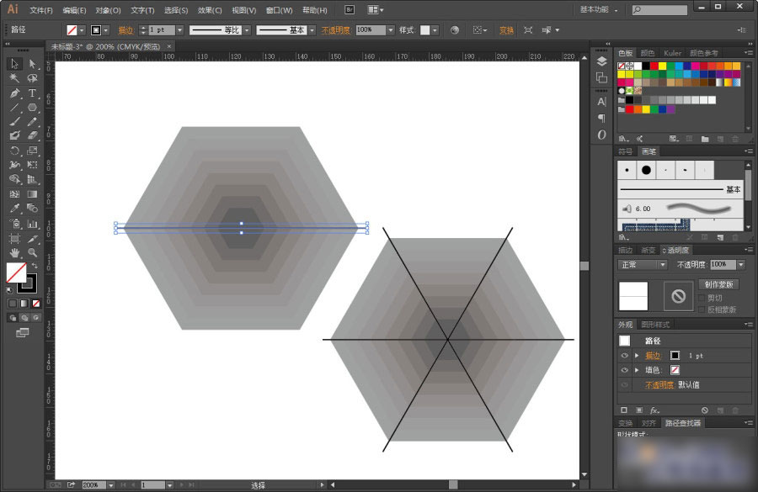Pick the red swatch in 色板 panel
This screenshot has width=758, height=492.
click(x=654, y=66)
